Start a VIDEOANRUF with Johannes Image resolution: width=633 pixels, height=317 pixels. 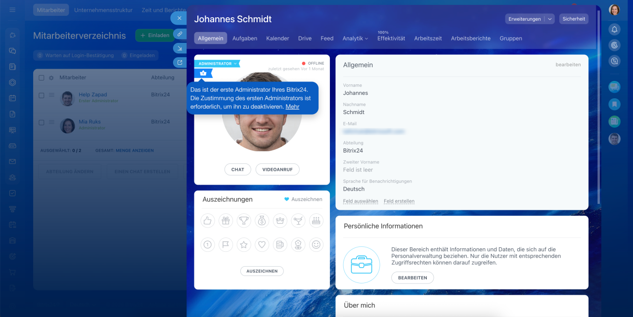point(277,169)
